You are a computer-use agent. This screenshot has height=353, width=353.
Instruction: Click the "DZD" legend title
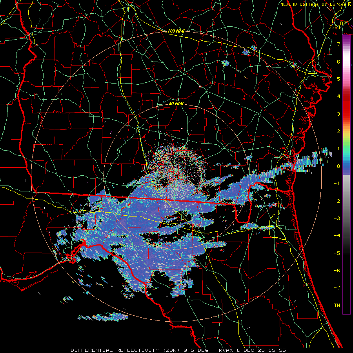[x=344, y=24]
